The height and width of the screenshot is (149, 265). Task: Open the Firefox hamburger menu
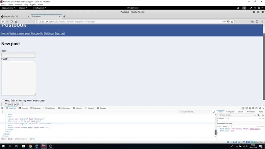[x=262, y=22]
